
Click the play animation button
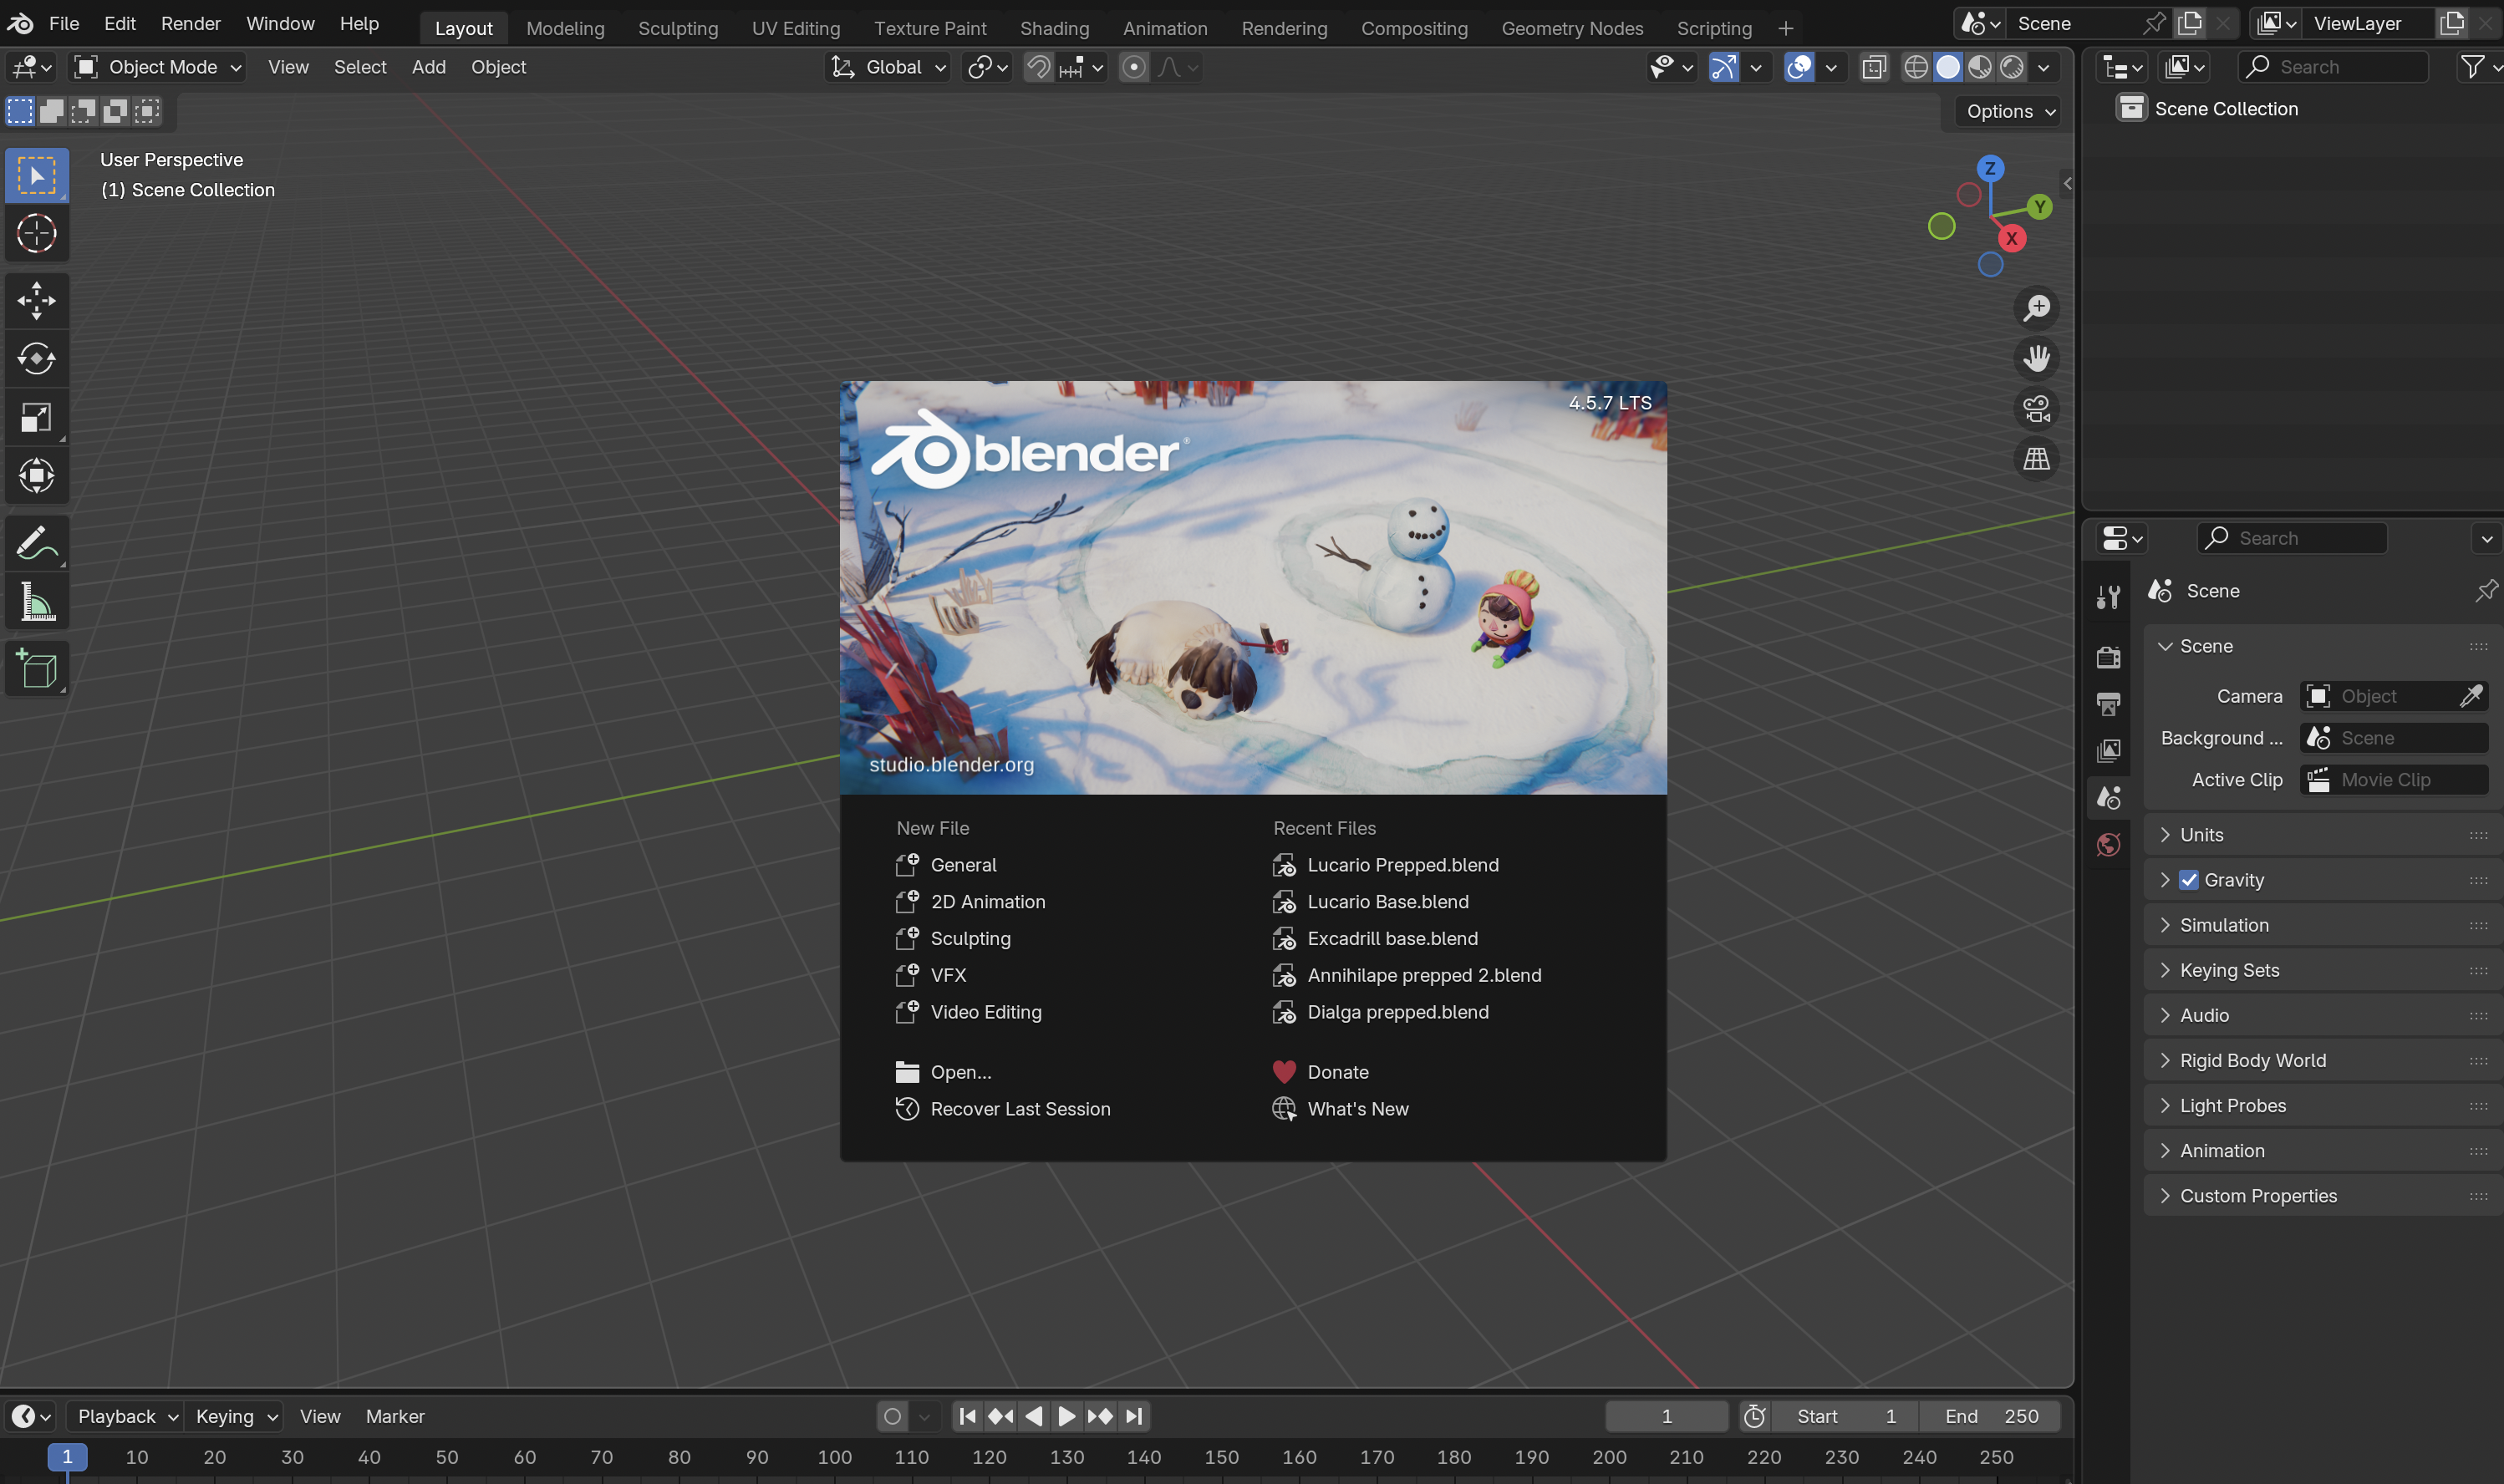(x=1066, y=1416)
